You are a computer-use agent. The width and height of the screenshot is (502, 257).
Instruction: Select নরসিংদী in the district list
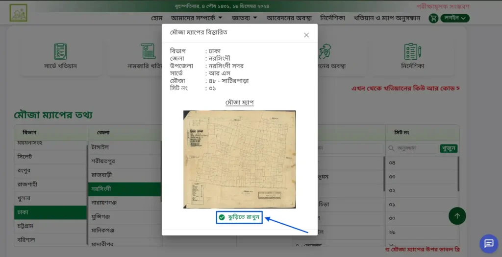[124, 189]
